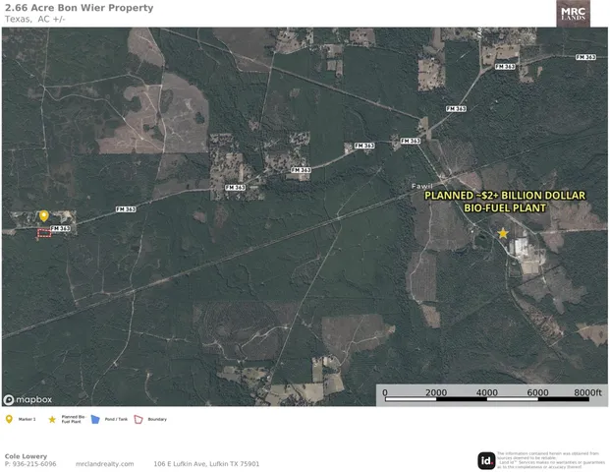Click the FM 363 label beside Marker 1

click(x=60, y=228)
